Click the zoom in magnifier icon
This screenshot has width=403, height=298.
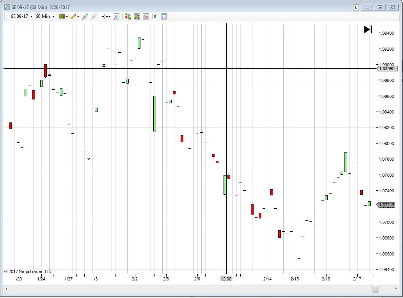click(x=85, y=16)
